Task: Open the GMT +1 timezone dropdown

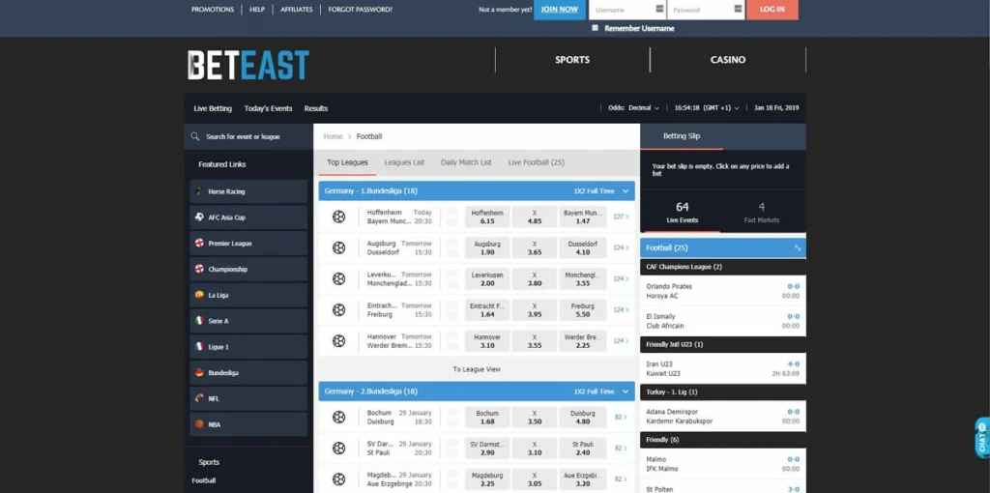Action: [x=719, y=108]
